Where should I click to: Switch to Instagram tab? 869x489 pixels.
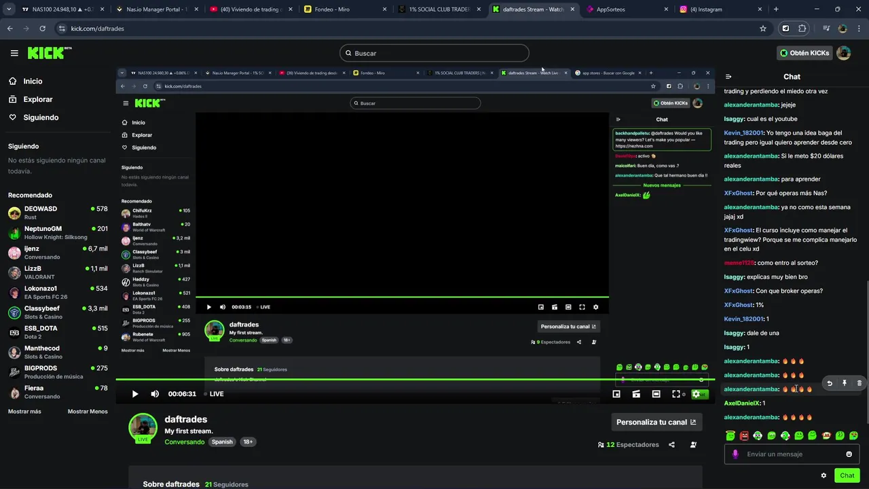(720, 10)
